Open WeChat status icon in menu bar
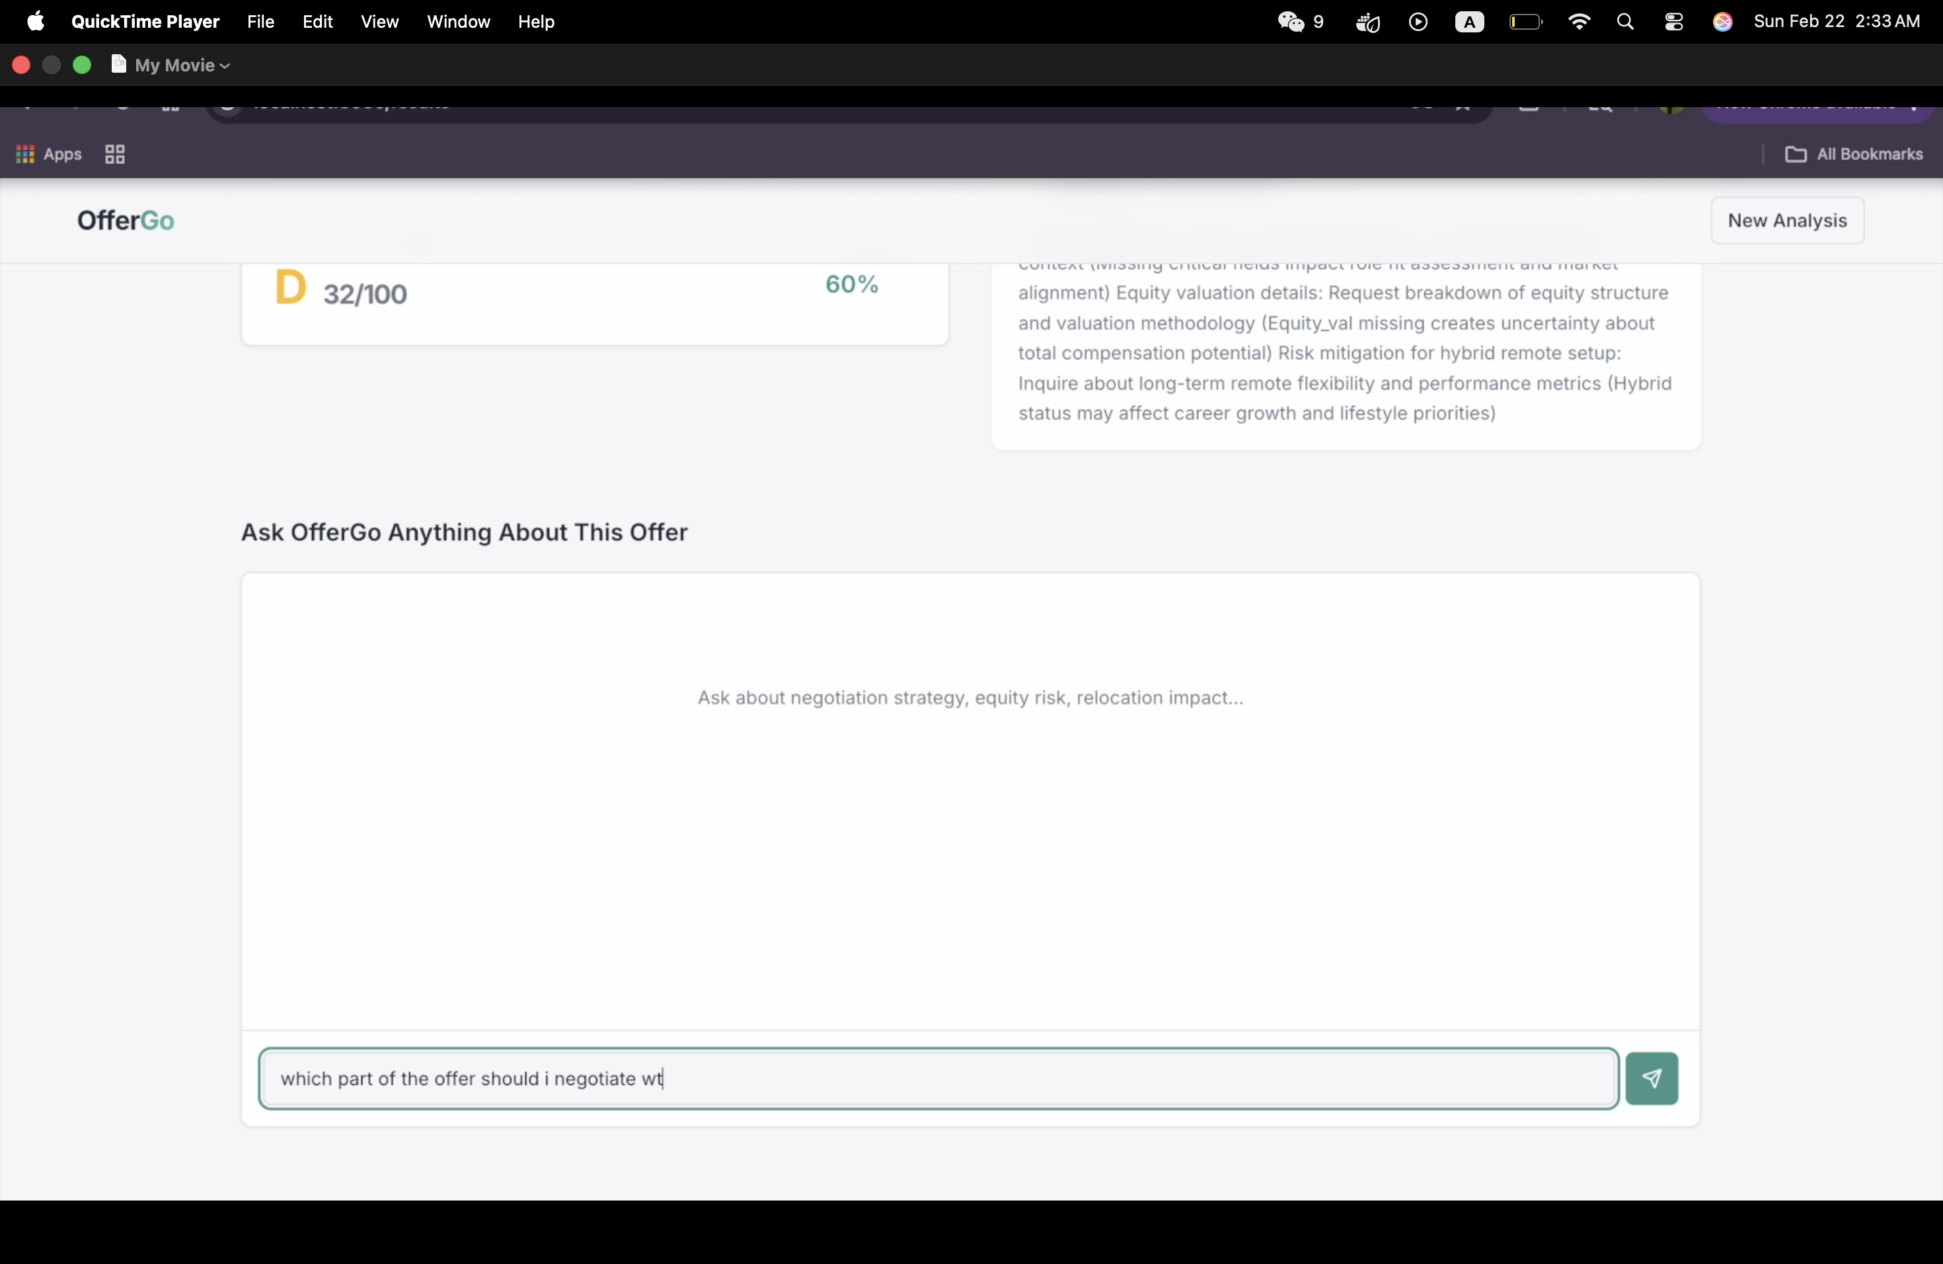Viewport: 1943px width, 1264px height. click(x=1291, y=22)
